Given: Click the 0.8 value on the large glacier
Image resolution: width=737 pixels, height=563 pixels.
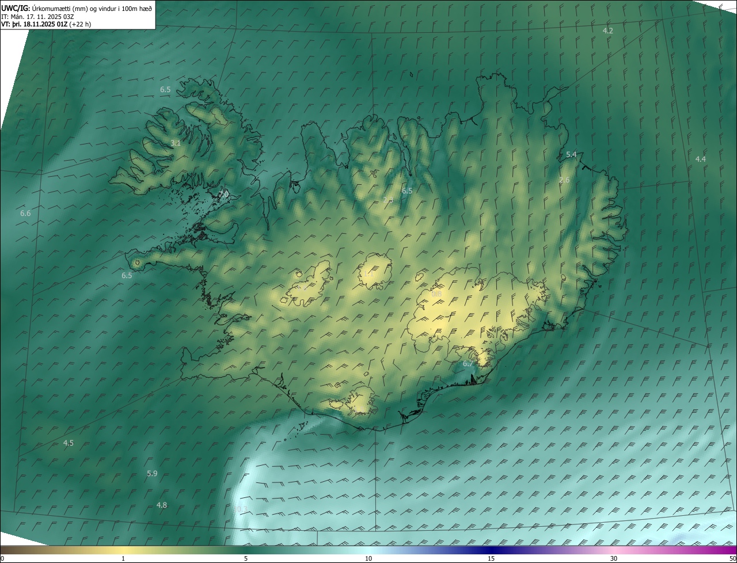Looking at the screenshot, I should [436, 294].
